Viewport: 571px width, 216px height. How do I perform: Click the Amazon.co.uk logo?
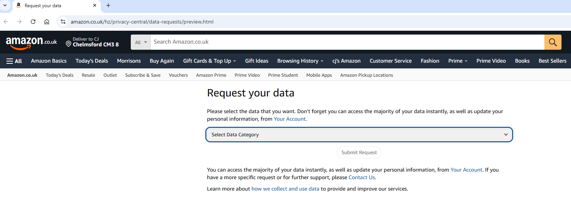(31, 43)
